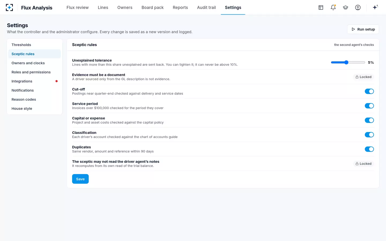Click the graduation cap learning icon
The width and height of the screenshot is (386, 241).
coord(346,7)
